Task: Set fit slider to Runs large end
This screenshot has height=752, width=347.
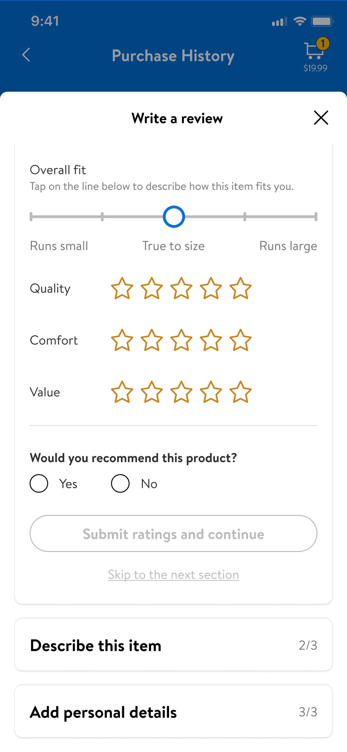Action: pyautogui.click(x=316, y=217)
